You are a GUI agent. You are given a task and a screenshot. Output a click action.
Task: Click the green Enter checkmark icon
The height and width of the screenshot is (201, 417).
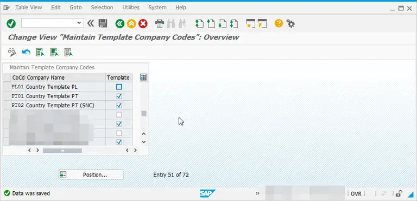coord(11,24)
